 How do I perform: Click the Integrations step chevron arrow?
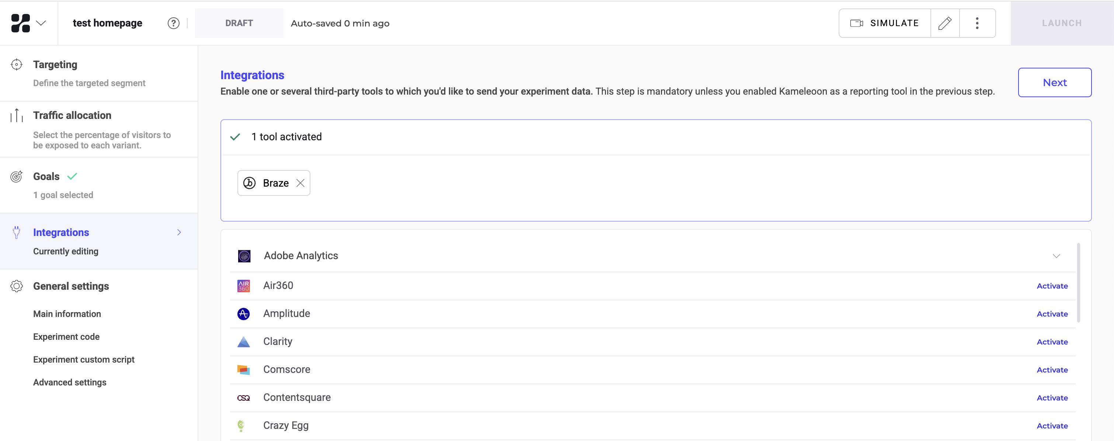[179, 232]
